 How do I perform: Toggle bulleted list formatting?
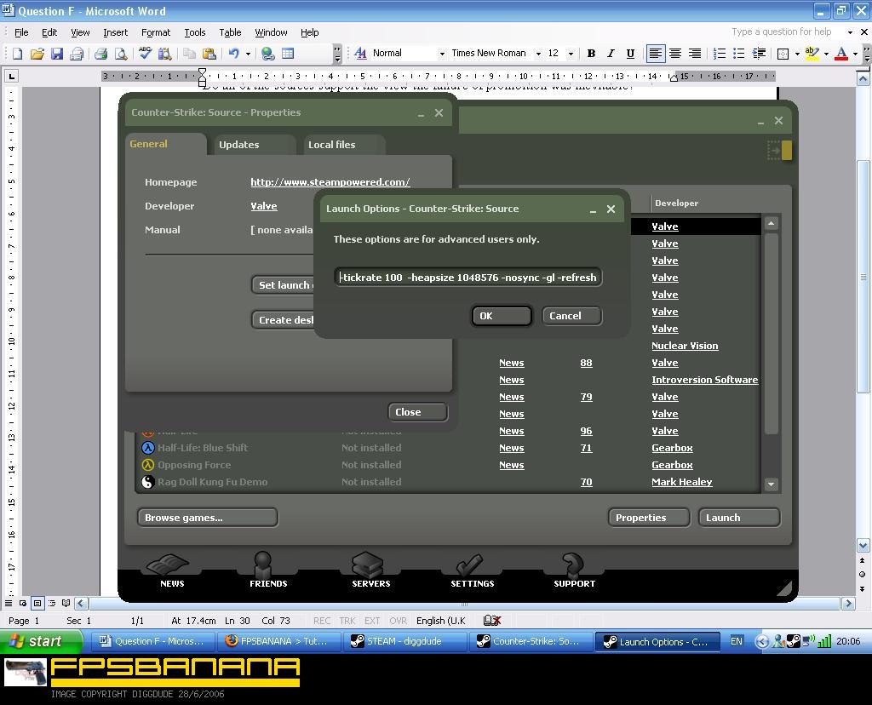[738, 54]
